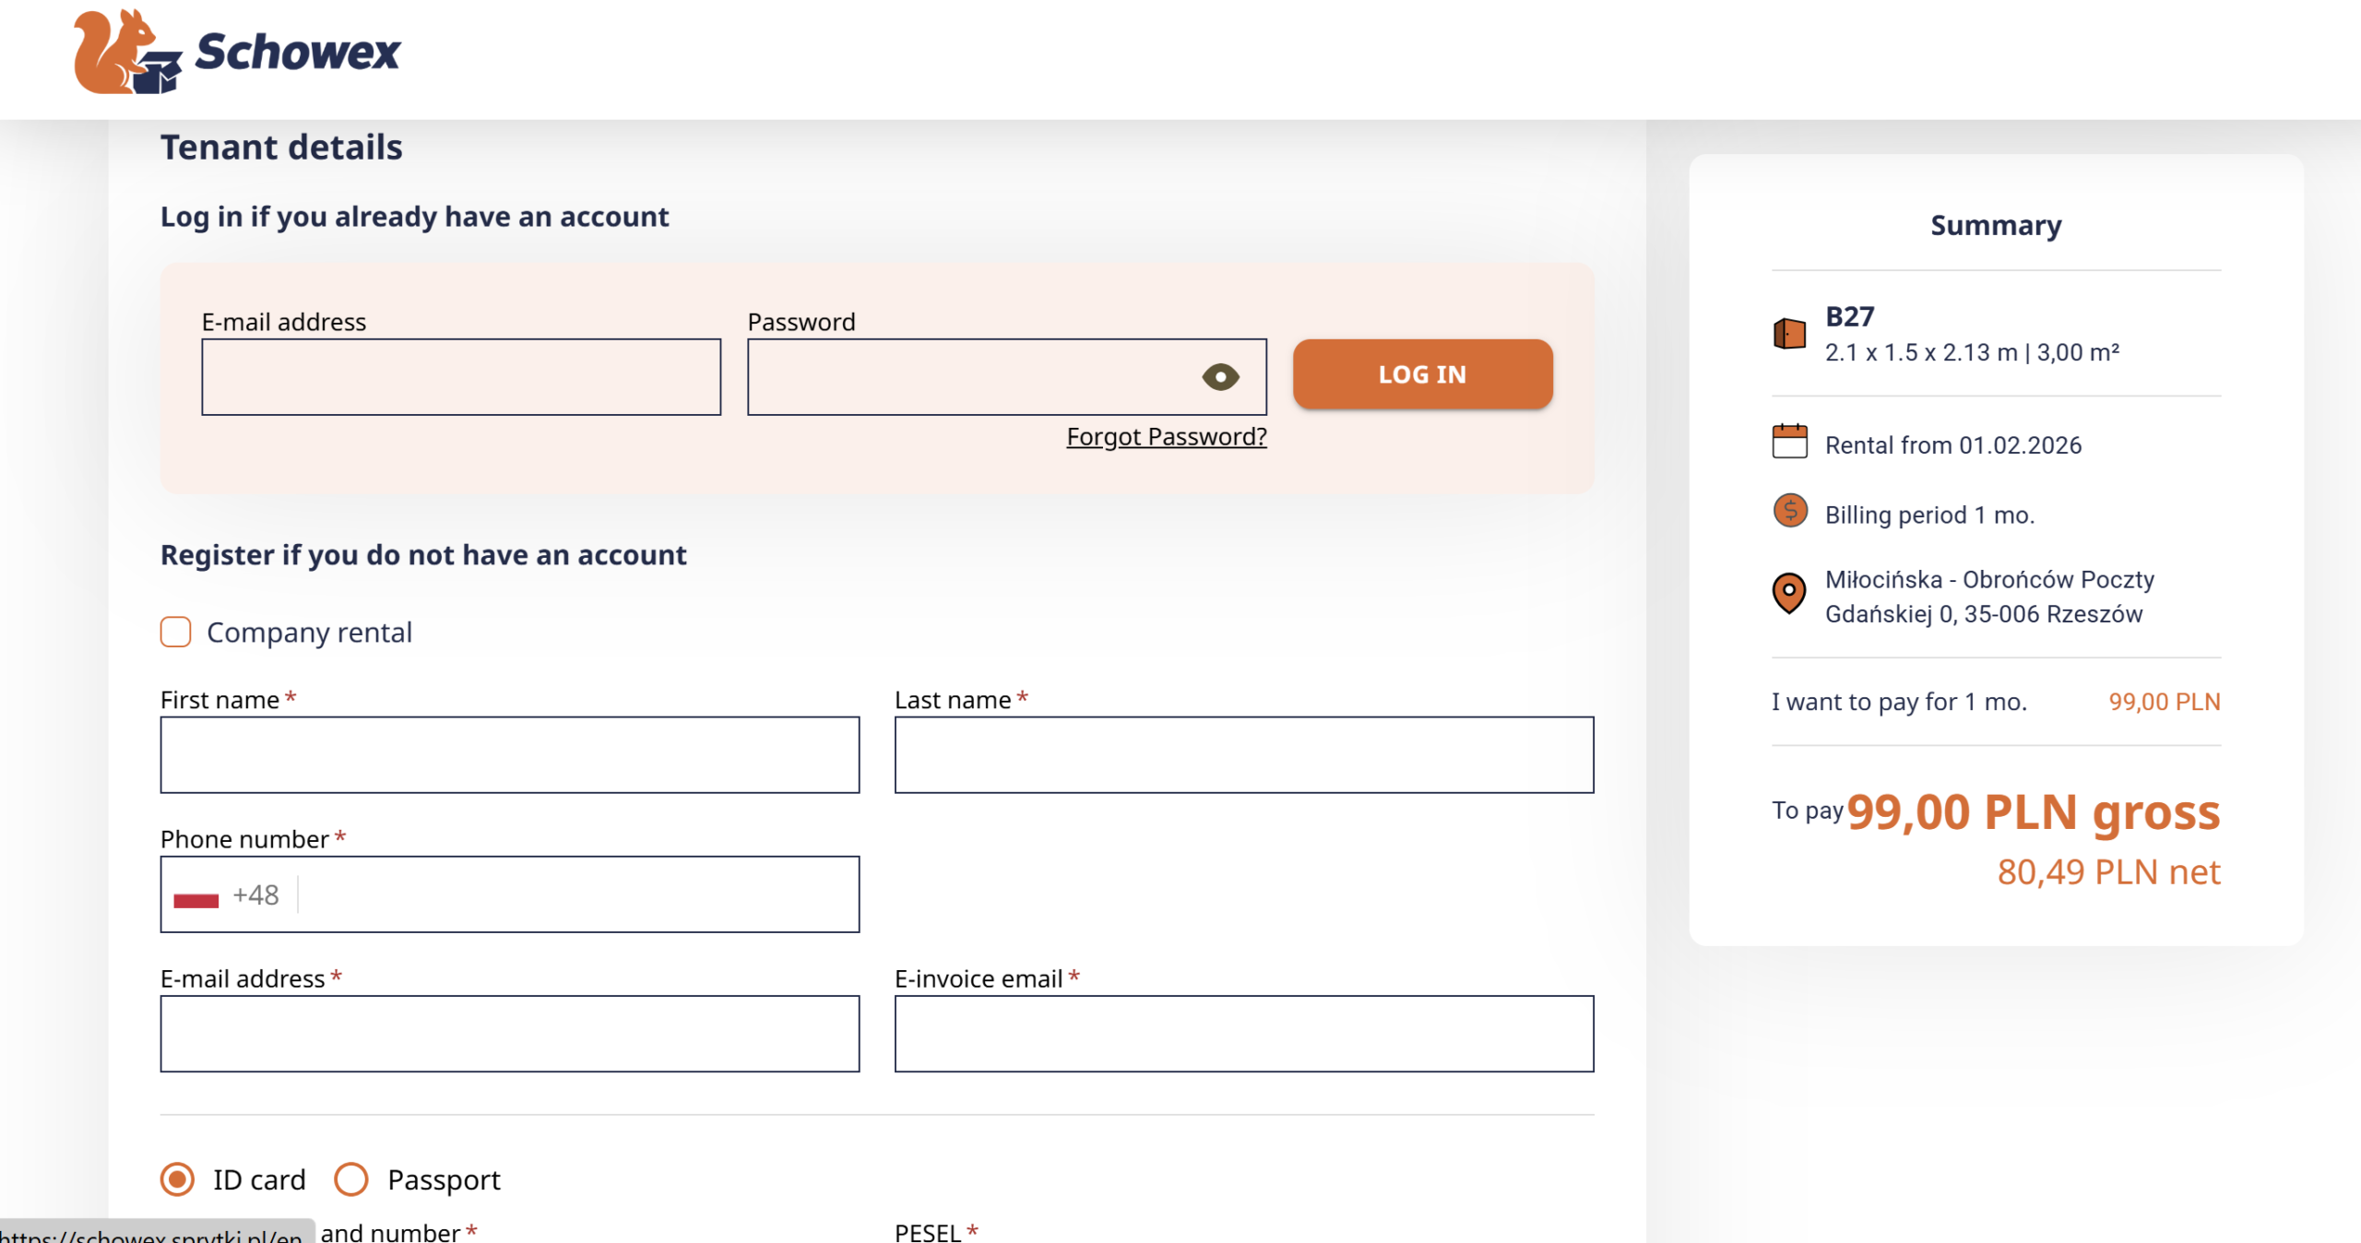Click the calendar icon by rental date
Screen dimensions: 2361x1243
(1789, 442)
